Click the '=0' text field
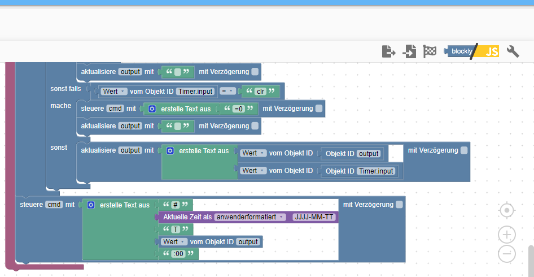The height and width of the screenshot is (277, 534). pyautogui.click(x=239, y=109)
